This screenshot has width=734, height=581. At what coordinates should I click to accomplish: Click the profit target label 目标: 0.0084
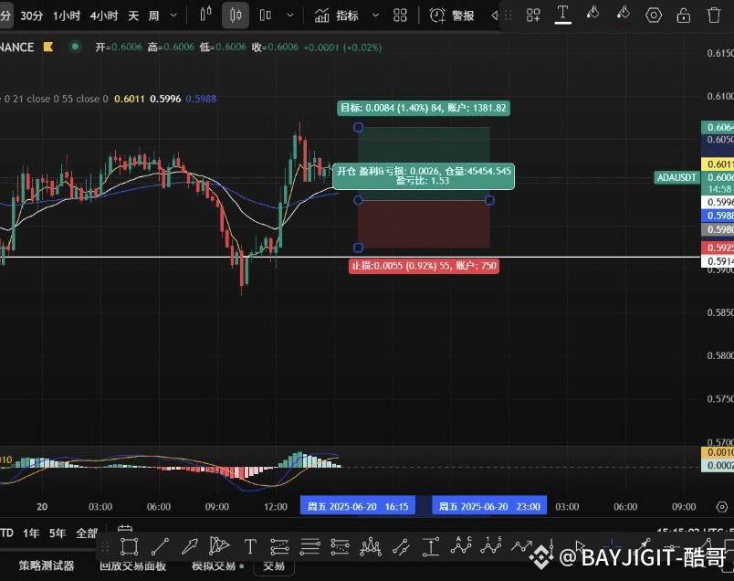coord(424,108)
